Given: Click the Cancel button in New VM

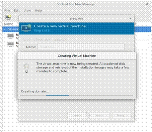Looking at the screenshot, I should point(77,116).
